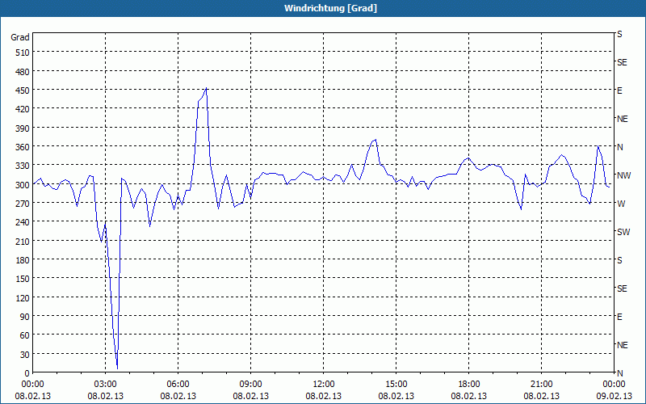This screenshot has height=404, width=646.
Task: Click the 21:00 time label
Action: tap(541, 385)
